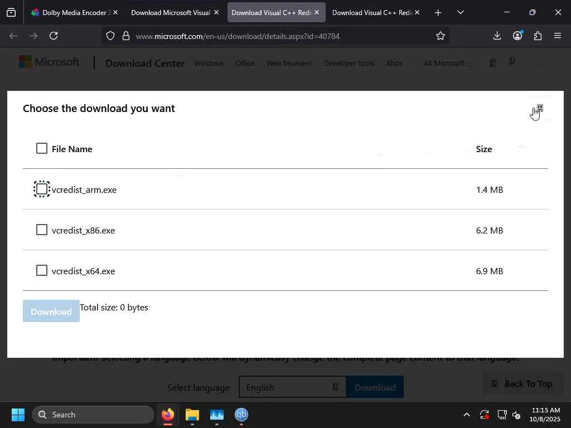Reload the page with the refresh icon

point(54,36)
